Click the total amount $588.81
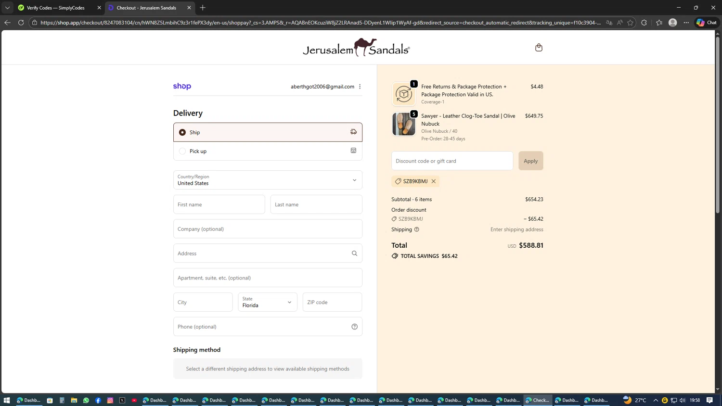 (531, 245)
